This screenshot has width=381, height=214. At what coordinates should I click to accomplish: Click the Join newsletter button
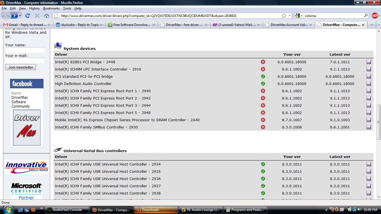point(21,67)
